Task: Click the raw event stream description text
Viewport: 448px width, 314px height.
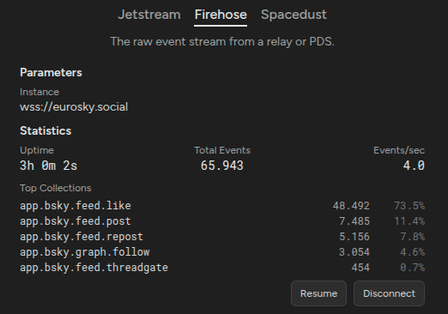Action: (x=222, y=42)
